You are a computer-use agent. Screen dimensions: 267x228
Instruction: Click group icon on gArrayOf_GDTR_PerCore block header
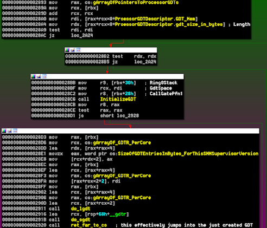(x=15, y=131)
